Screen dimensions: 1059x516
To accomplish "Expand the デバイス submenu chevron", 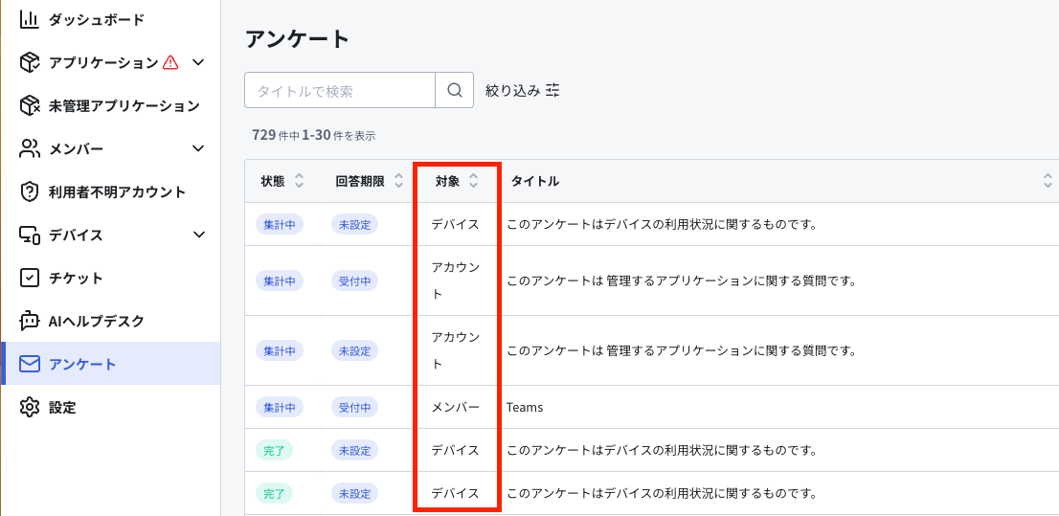I will (x=198, y=236).
